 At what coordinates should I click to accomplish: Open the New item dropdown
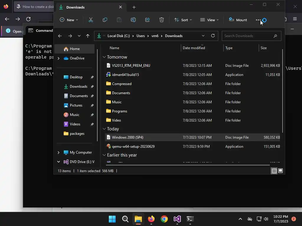click(x=69, y=20)
